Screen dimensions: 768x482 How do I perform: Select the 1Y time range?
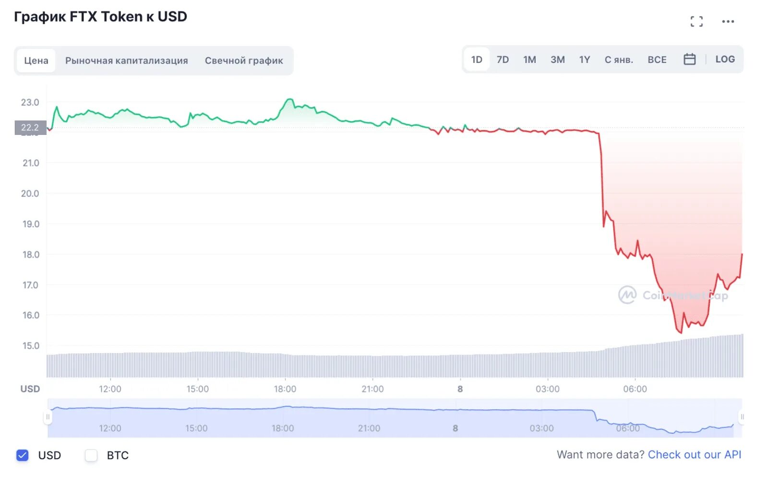(584, 60)
